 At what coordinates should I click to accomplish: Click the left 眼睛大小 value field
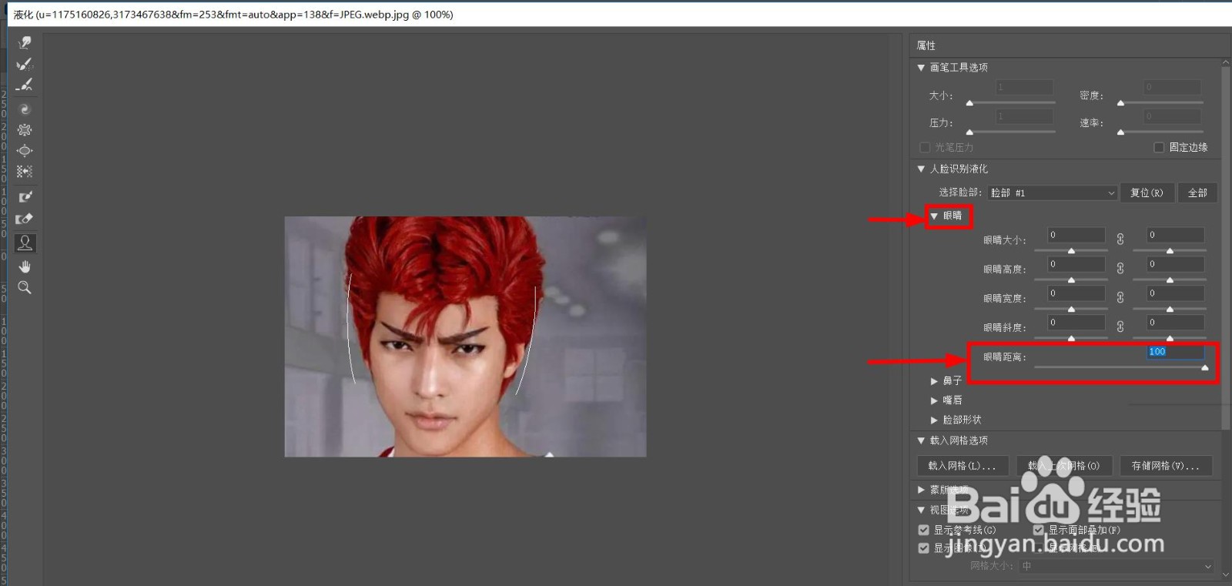point(1076,235)
